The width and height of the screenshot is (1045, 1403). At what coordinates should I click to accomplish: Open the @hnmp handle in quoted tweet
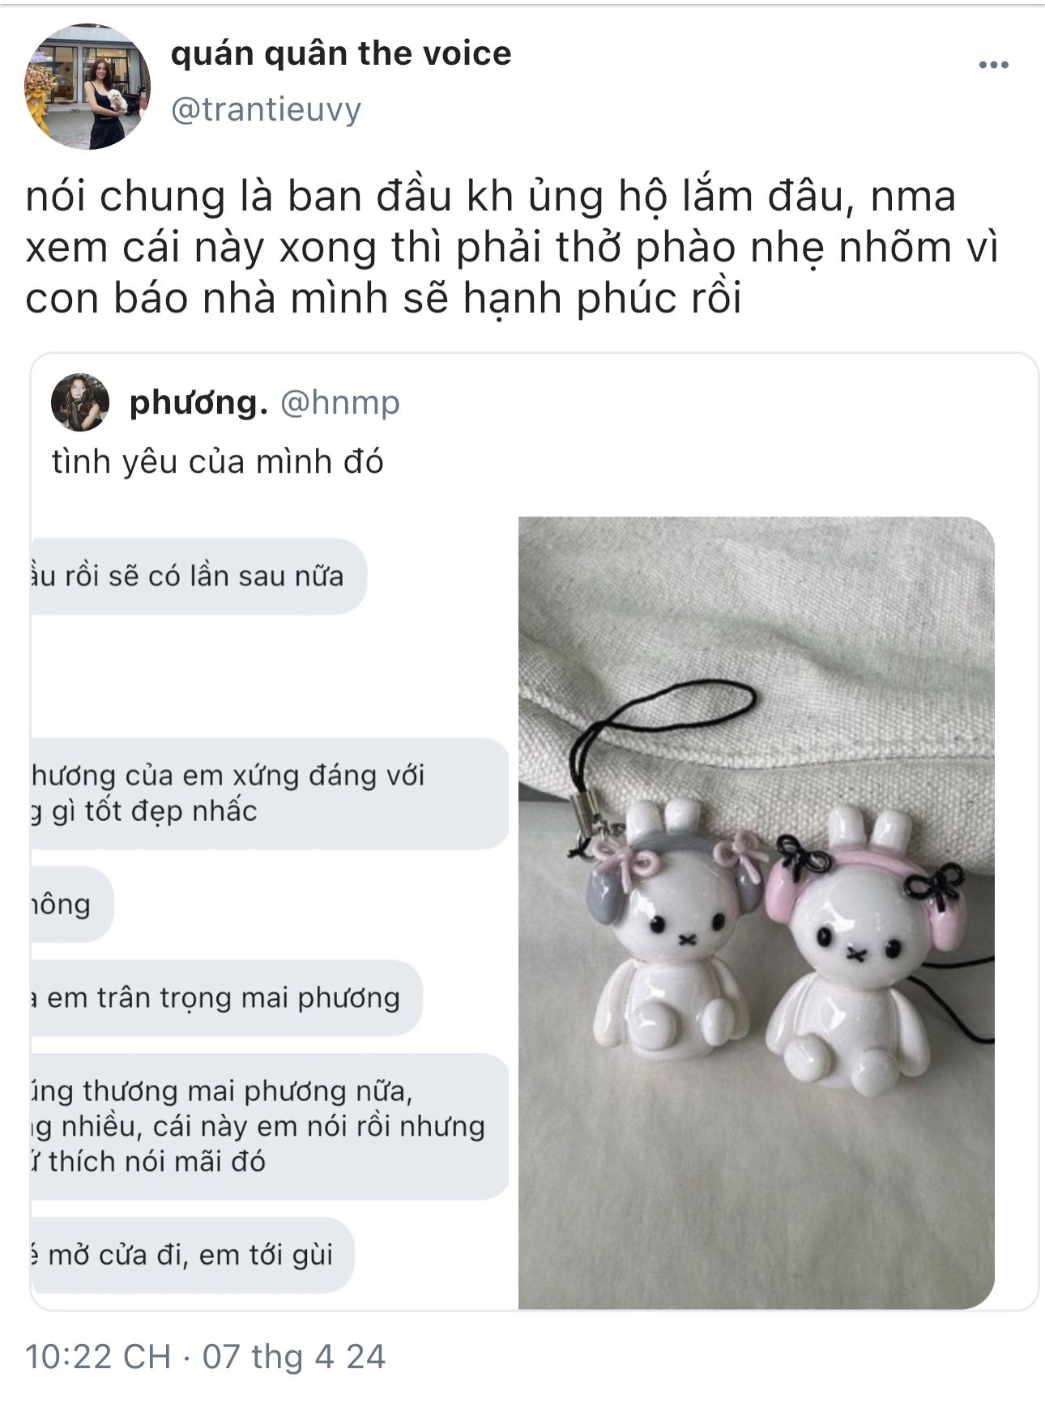[x=340, y=402]
